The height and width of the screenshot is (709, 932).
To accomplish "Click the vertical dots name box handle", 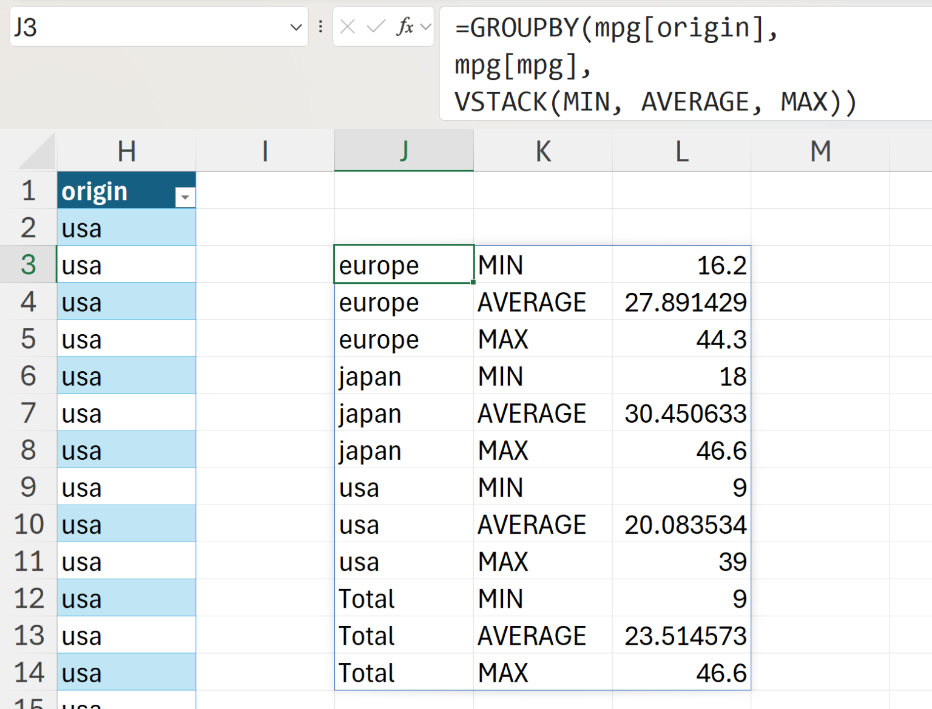I will (320, 27).
